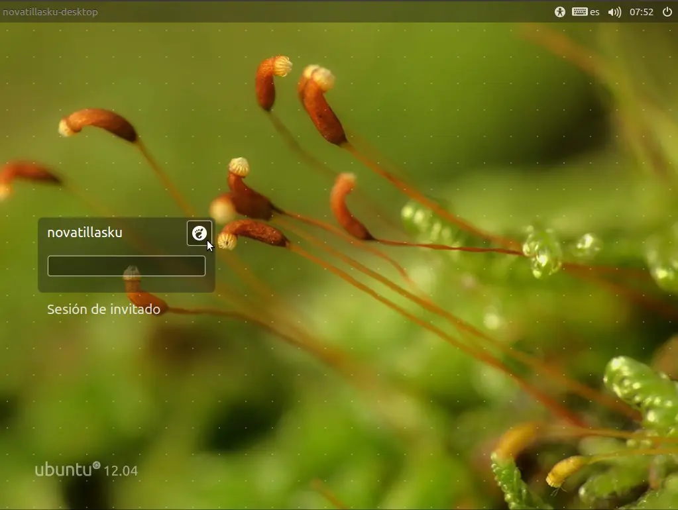
Task: Open the power shutdown menu icon
Action: click(667, 12)
